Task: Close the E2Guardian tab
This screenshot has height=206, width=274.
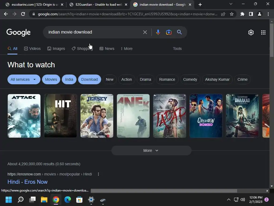Action: coord(126,5)
